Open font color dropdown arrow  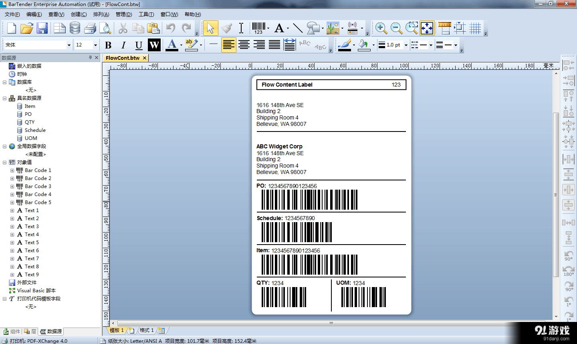click(181, 45)
